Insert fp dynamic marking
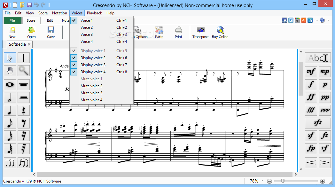335x187 pixels. click(x=311, y=148)
